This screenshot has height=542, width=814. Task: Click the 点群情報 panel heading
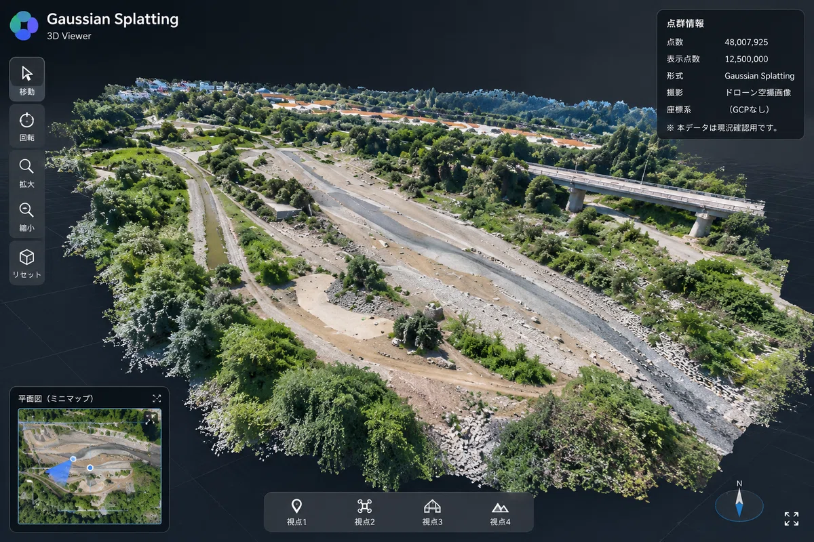(685, 23)
